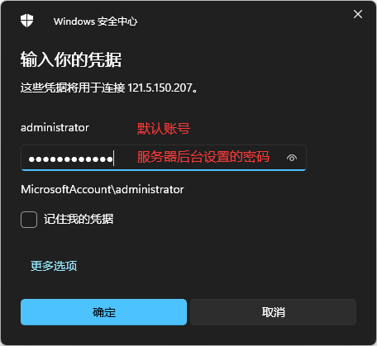This screenshot has width=377, height=346.
Task: Open the 更多选项 link
Action: (54, 266)
